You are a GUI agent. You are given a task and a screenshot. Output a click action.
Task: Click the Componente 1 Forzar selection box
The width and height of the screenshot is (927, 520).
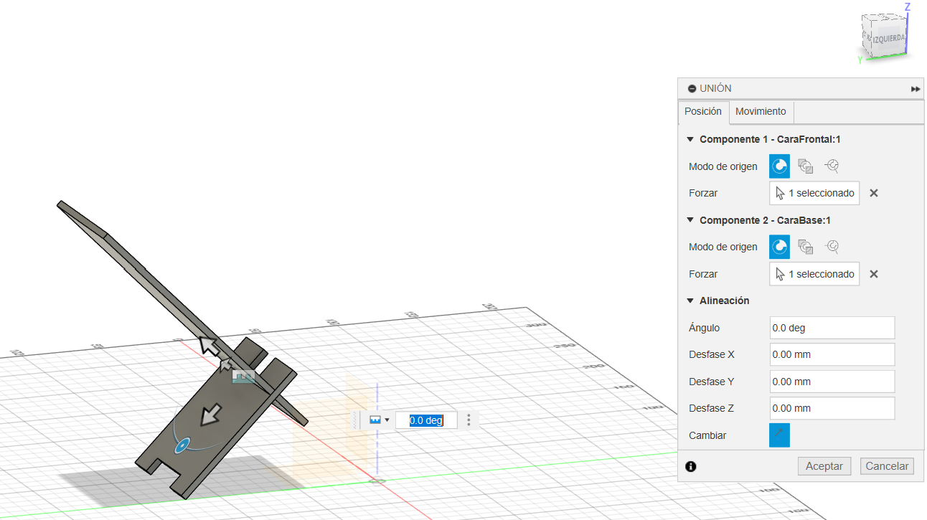pyautogui.click(x=814, y=193)
